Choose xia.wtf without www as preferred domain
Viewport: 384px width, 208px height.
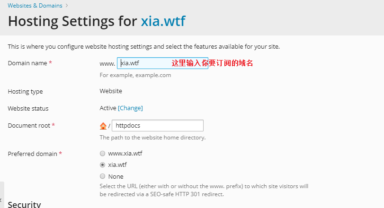[x=103, y=165]
